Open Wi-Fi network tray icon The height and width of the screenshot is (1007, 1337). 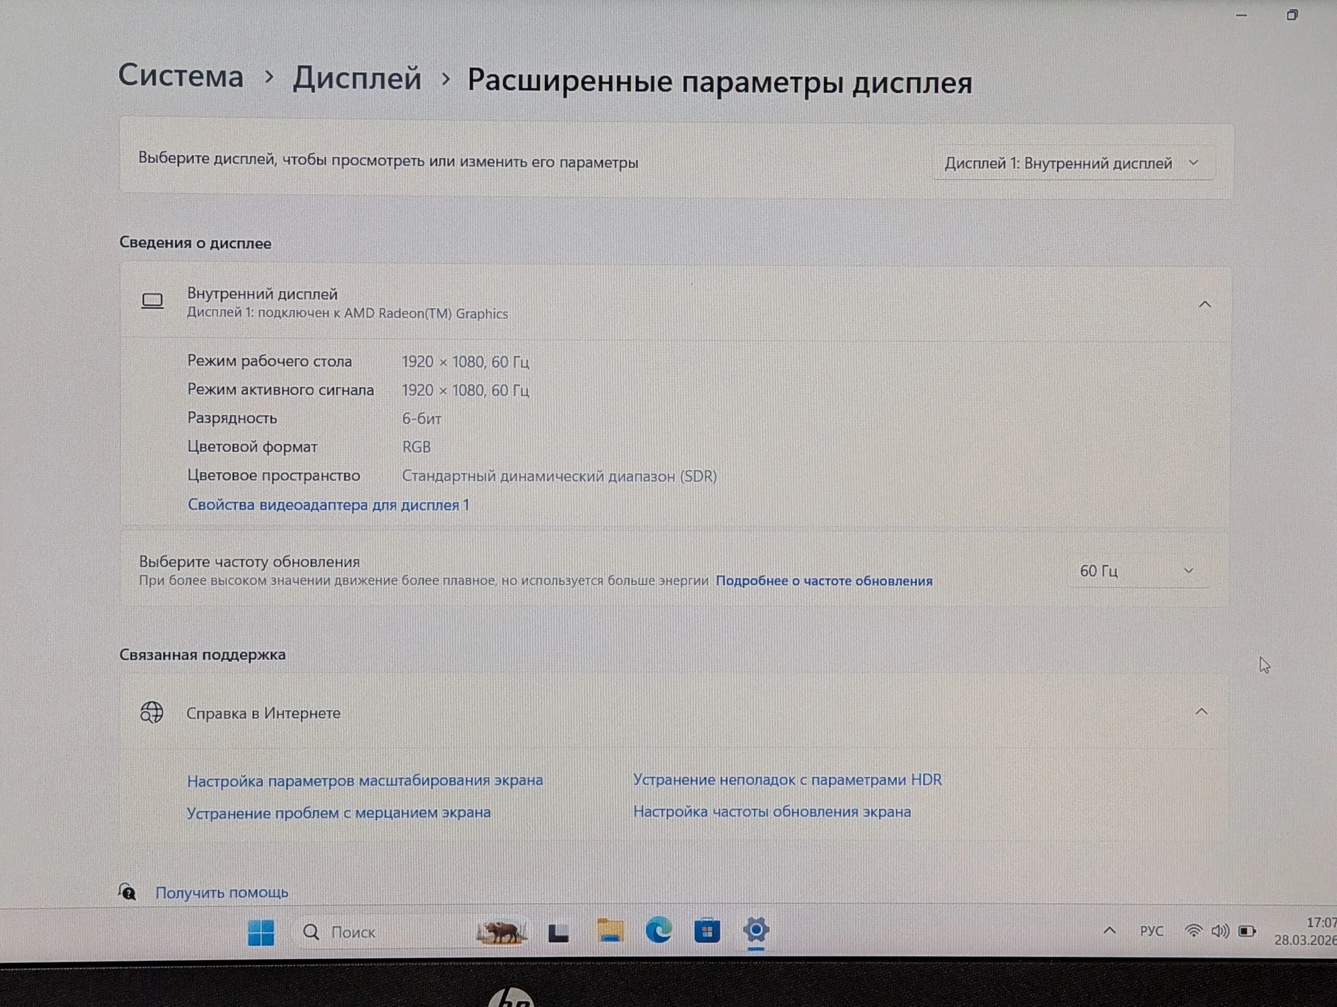click(1193, 931)
